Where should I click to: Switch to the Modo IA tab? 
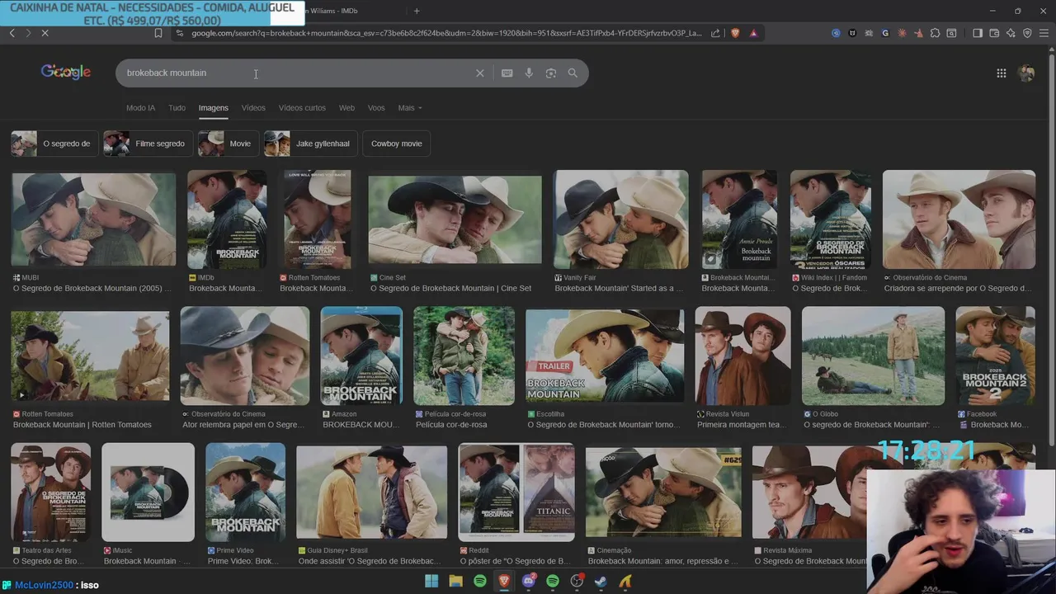click(x=140, y=108)
